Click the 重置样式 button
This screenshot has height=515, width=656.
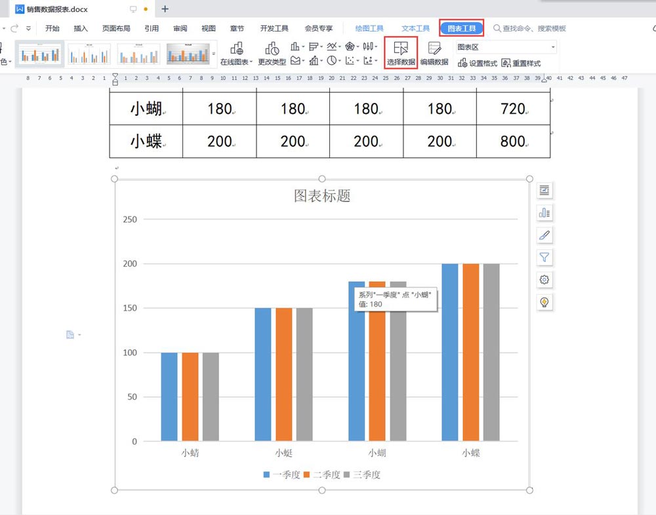pyautogui.click(x=521, y=64)
